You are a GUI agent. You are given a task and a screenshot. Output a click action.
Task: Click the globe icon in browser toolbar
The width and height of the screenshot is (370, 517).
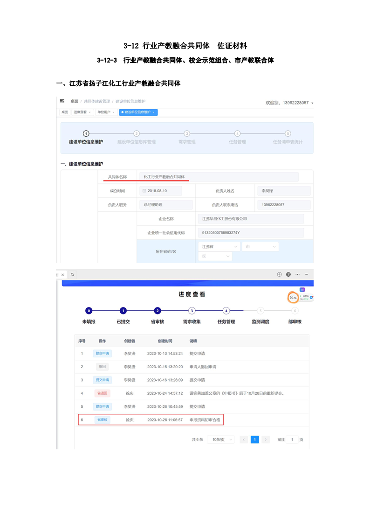pos(288,274)
